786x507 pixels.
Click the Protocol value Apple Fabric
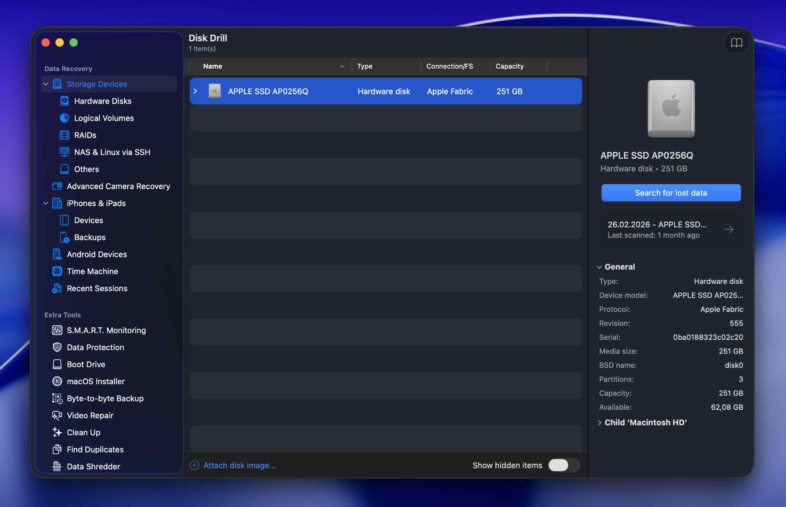click(x=722, y=309)
